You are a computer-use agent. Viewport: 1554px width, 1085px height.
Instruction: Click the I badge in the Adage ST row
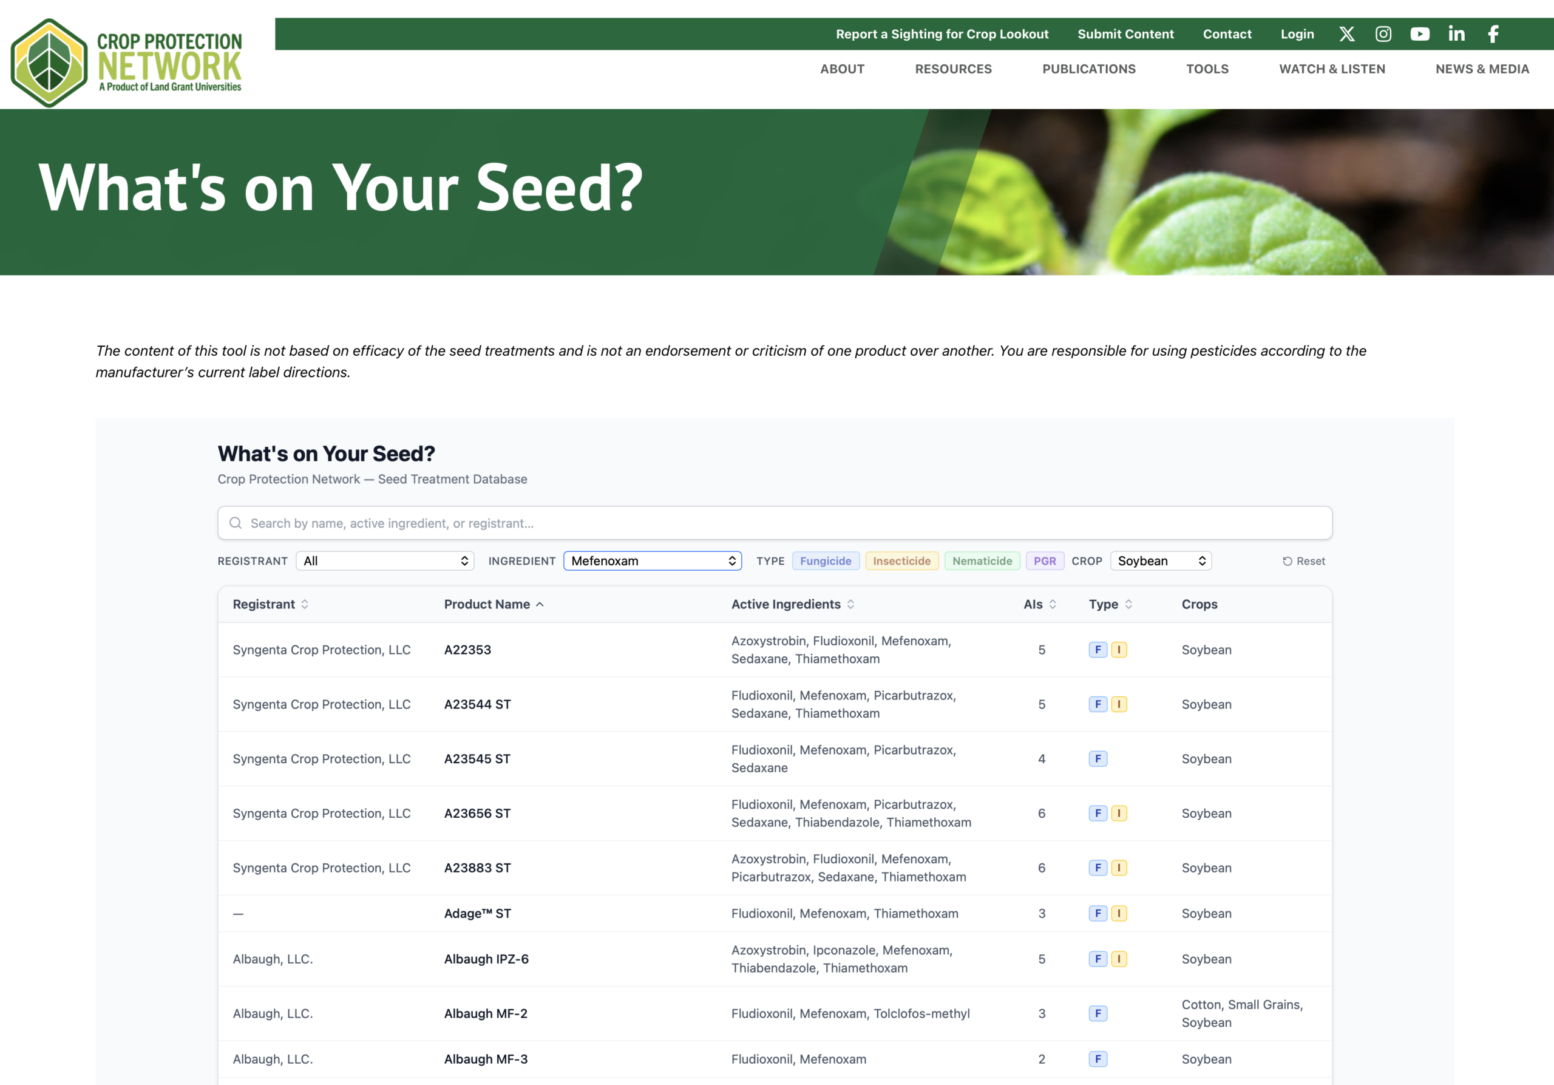(1118, 913)
